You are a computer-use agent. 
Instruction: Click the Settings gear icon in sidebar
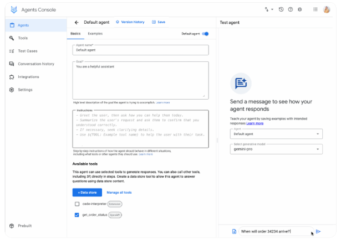(x=12, y=90)
